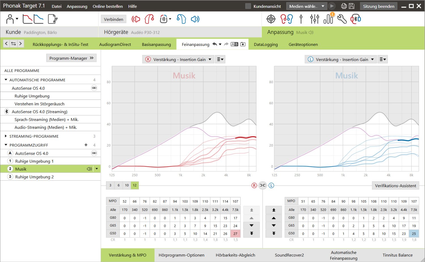Screen dimensions: 425x262
Task: Select the Ruhige Umgebung 2 program
Action: point(34,177)
